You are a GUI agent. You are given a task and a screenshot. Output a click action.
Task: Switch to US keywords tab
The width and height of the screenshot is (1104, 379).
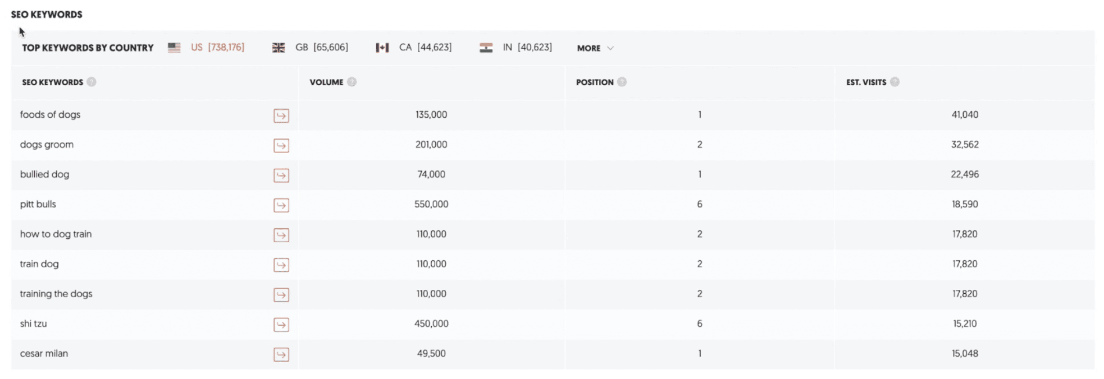[207, 48]
